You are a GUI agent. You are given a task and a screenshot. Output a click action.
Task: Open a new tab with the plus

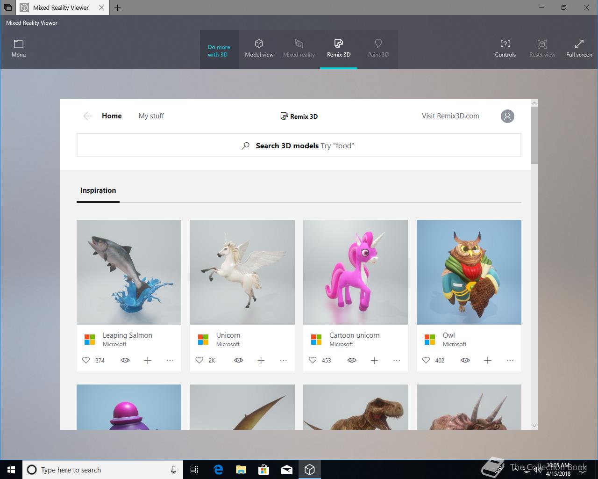[117, 7]
